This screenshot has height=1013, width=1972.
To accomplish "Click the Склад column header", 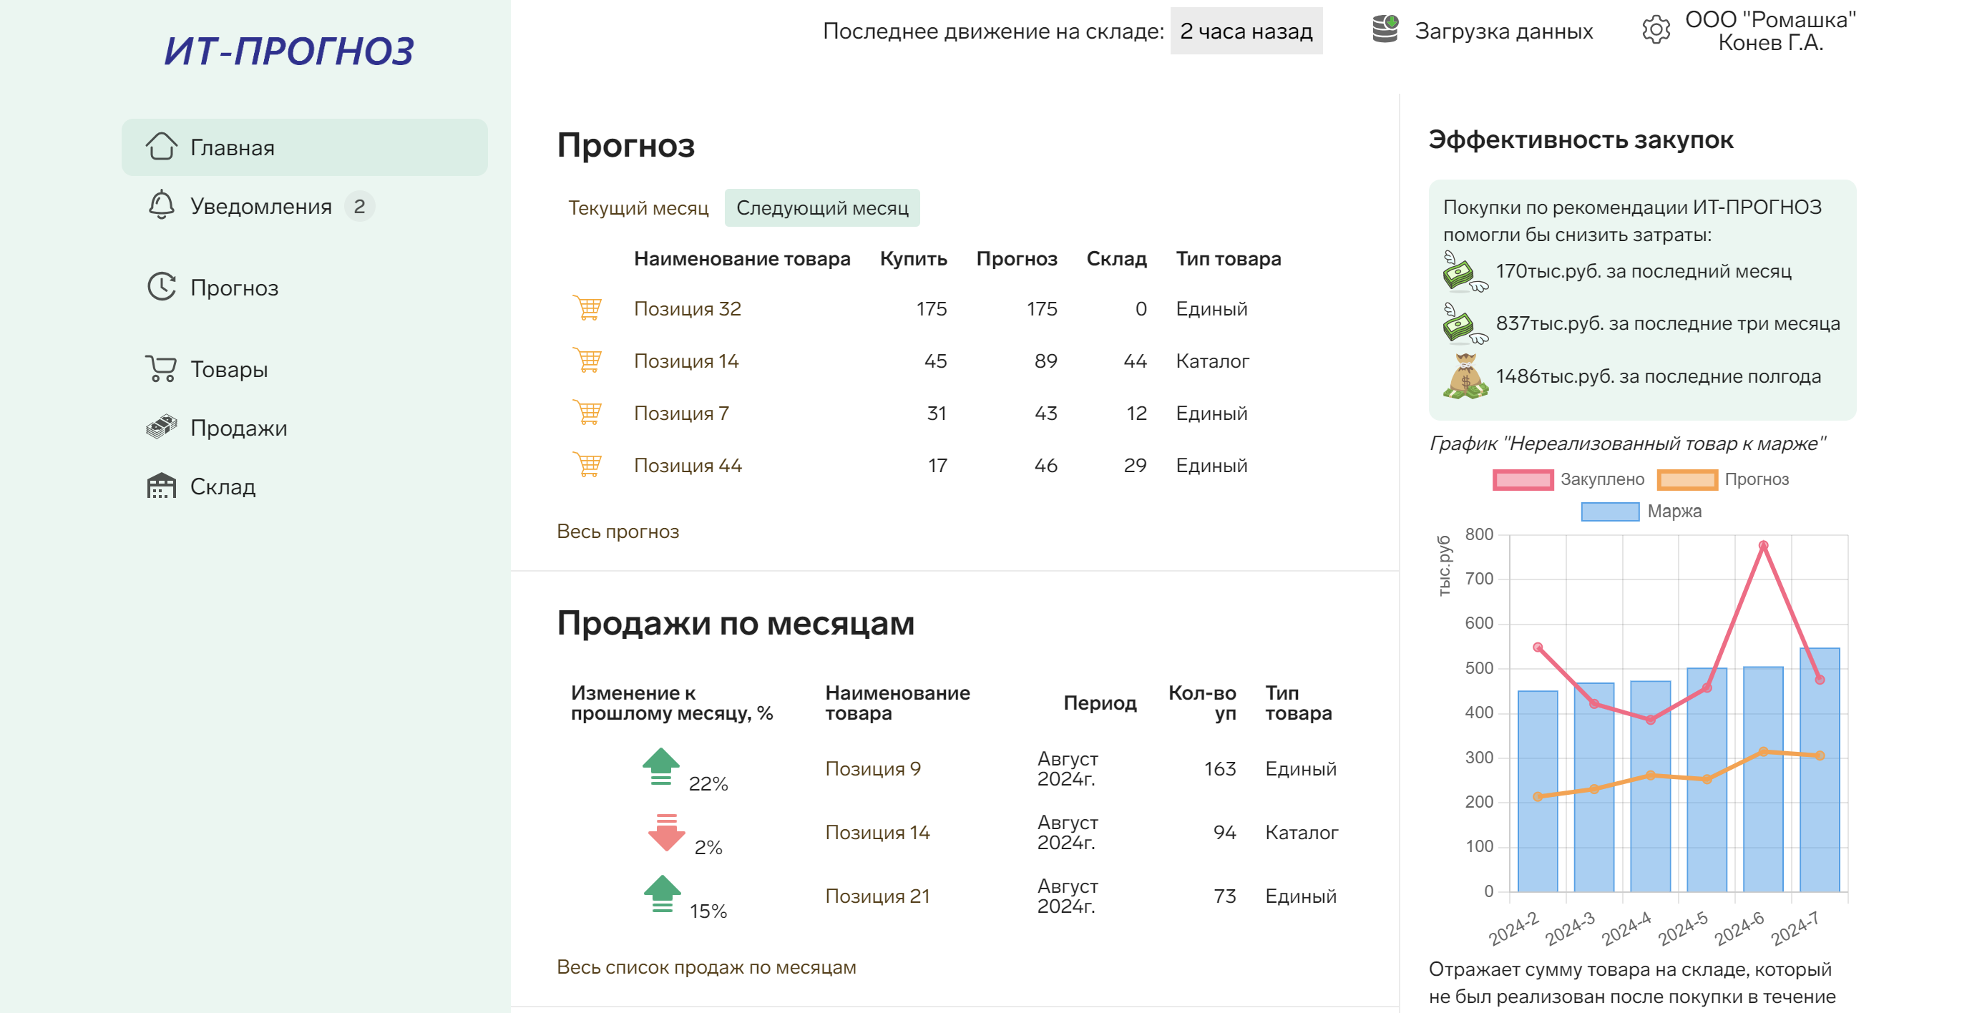I will pyautogui.click(x=1116, y=258).
